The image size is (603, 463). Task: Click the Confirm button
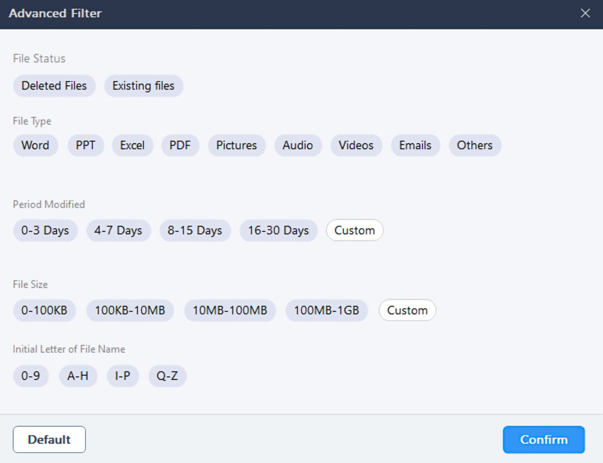click(x=543, y=440)
